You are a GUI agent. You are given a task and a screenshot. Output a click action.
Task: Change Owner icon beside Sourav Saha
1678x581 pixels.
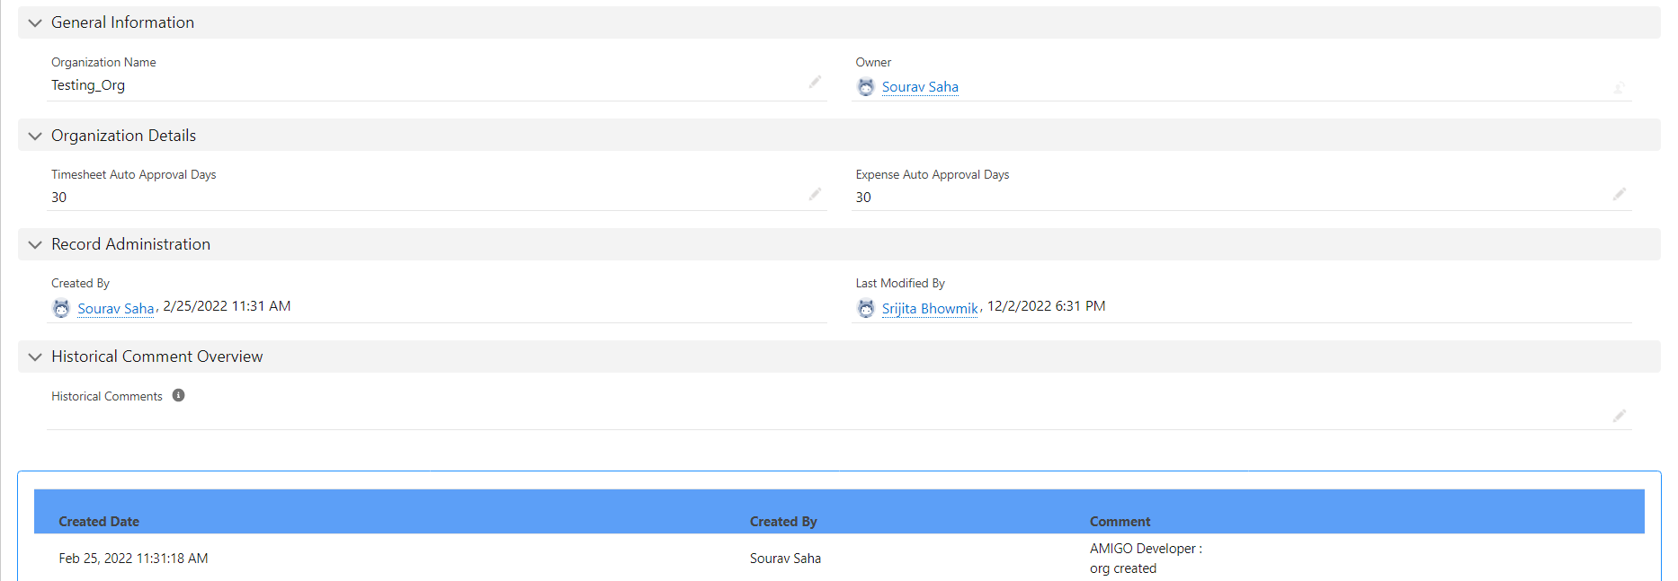(1619, 87)
